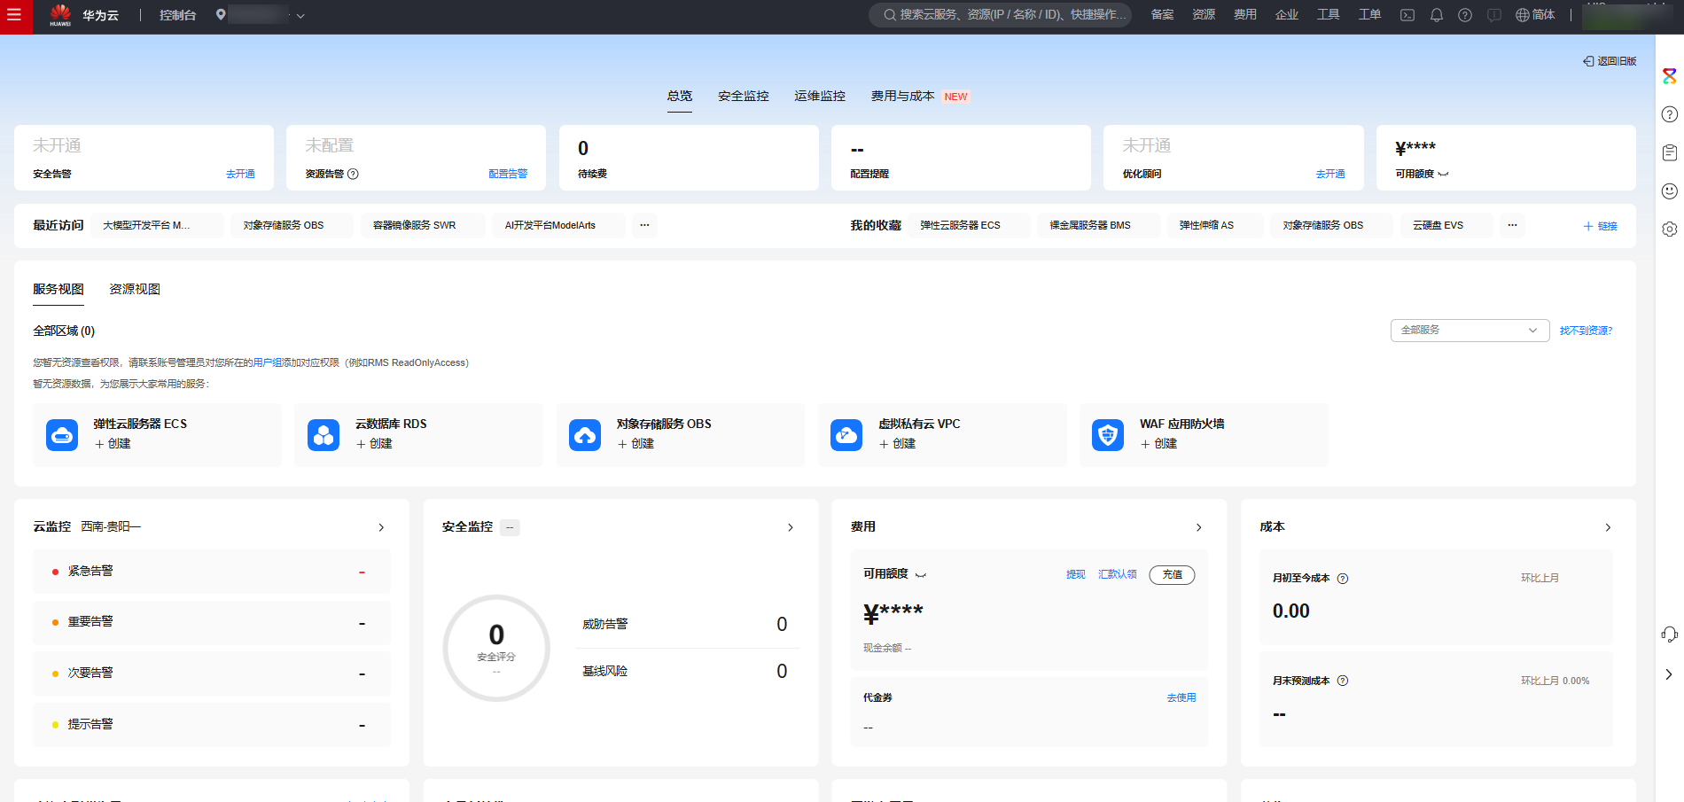The width and height of the screenshot is (1684, 802).
Task: Select the 服务视图 tab
Action: (58, 289)
